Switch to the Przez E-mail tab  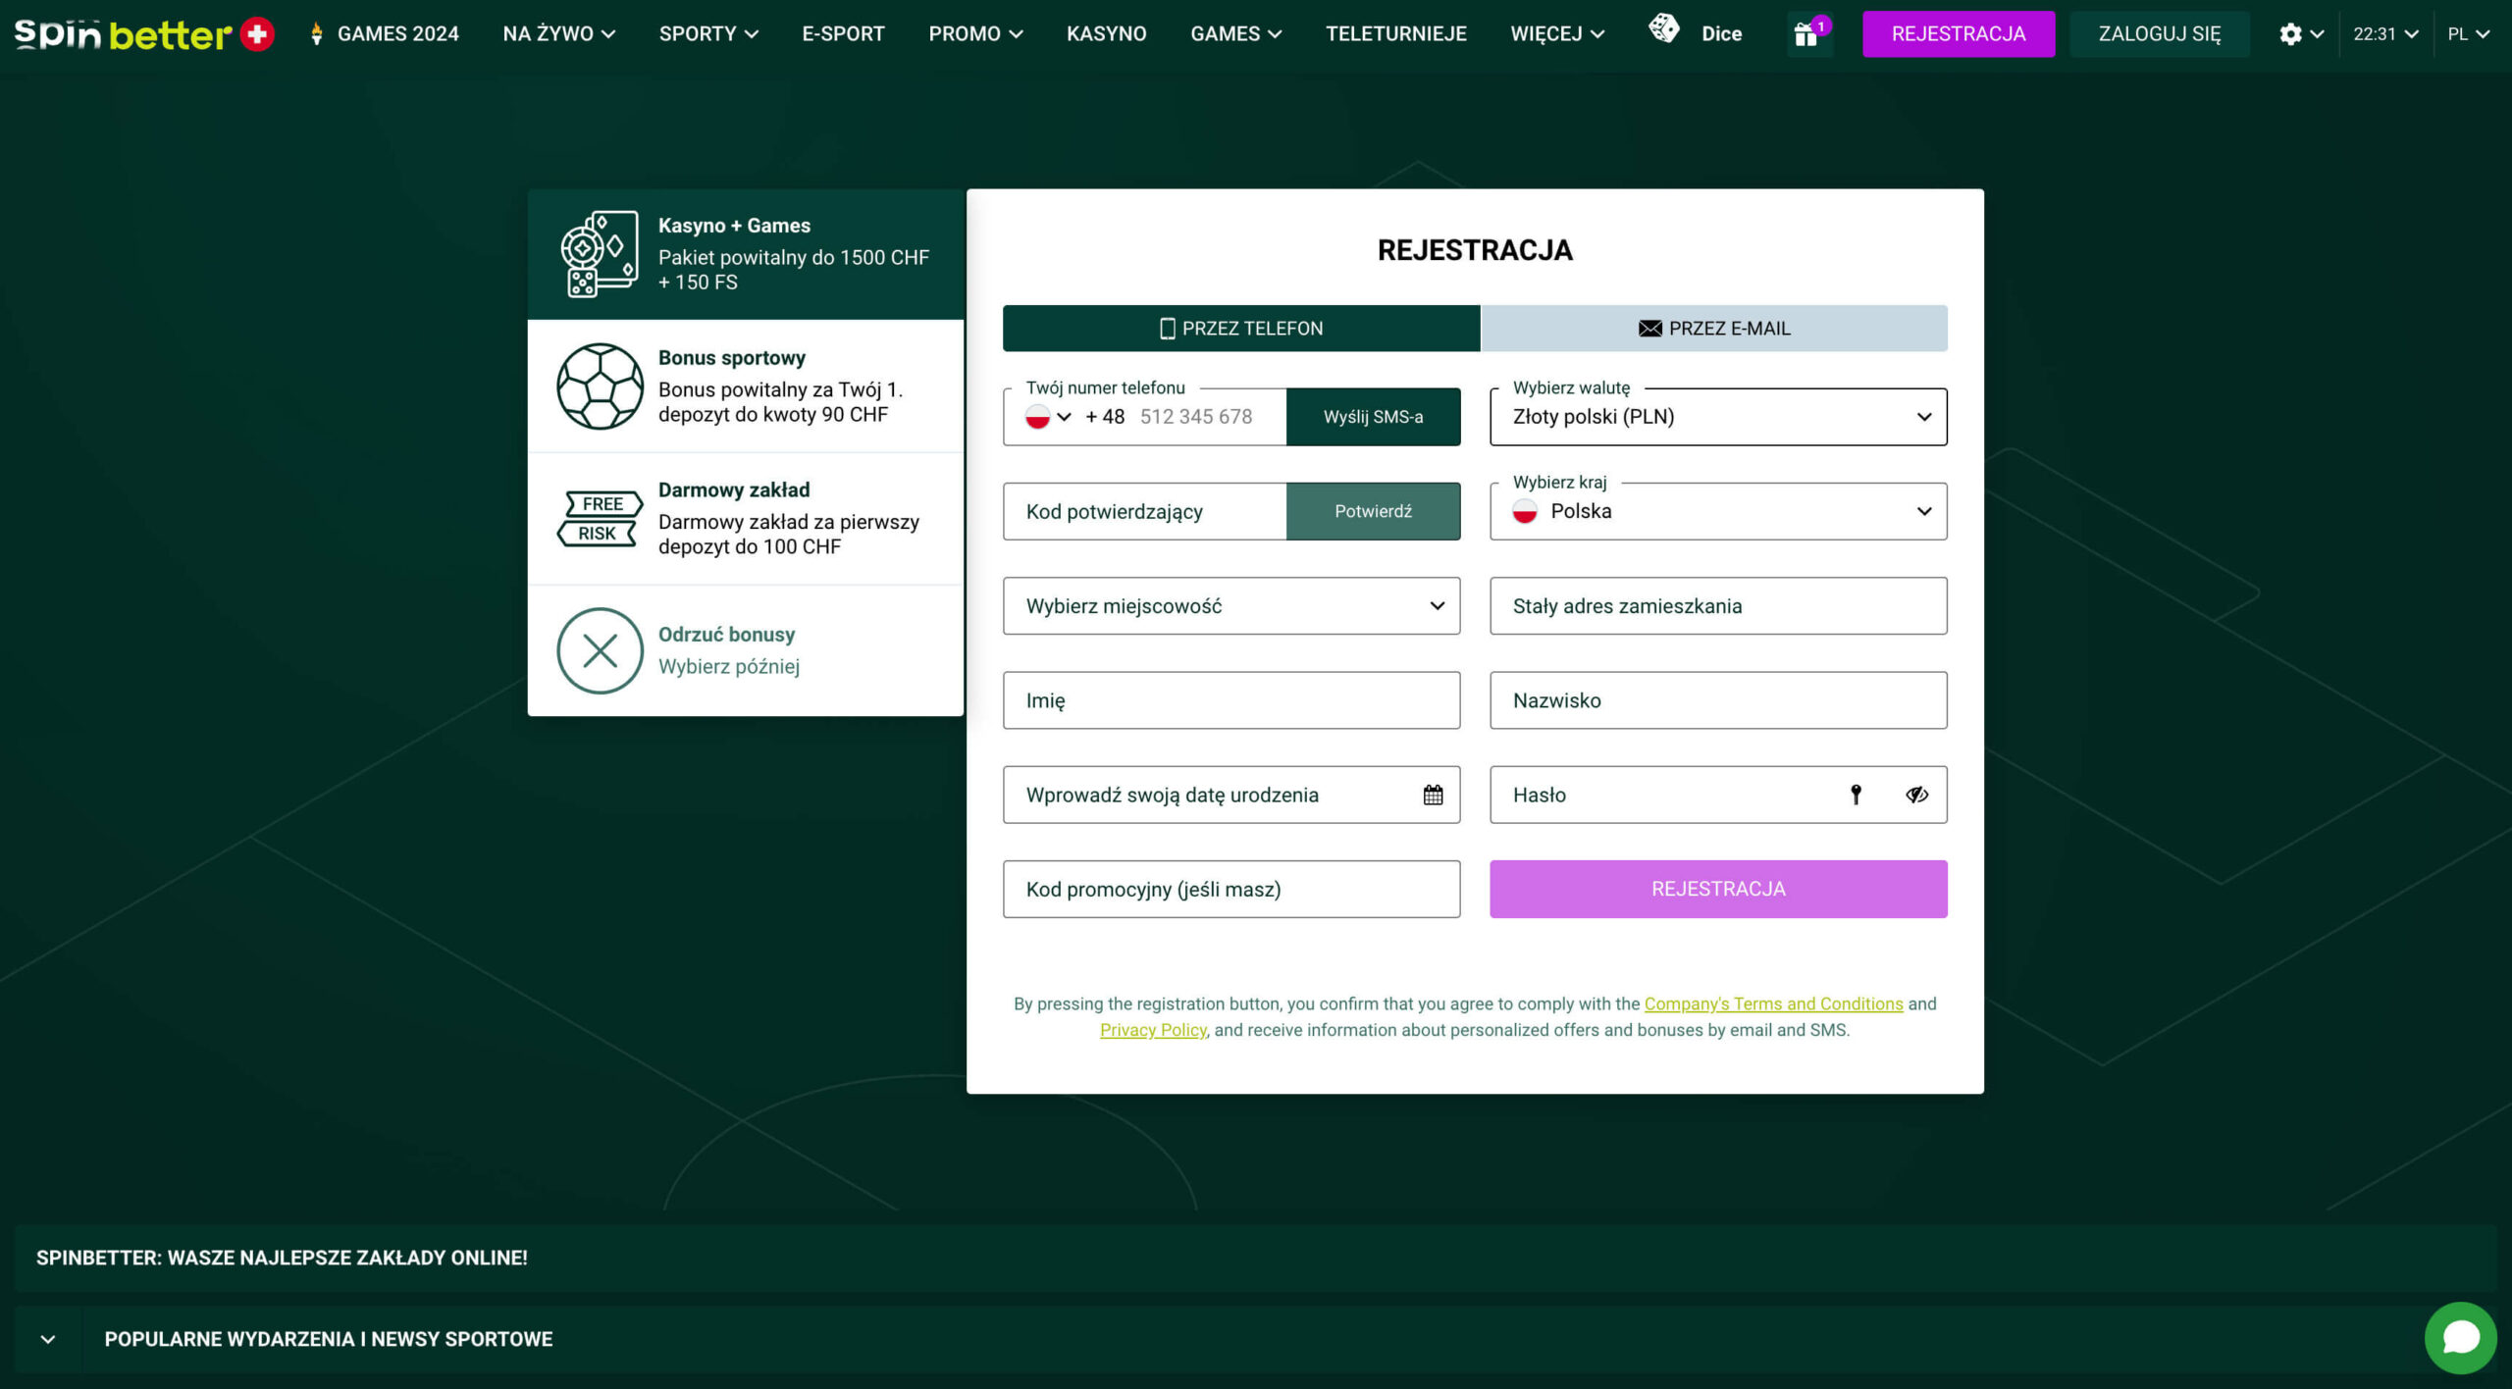[1713, 329]
